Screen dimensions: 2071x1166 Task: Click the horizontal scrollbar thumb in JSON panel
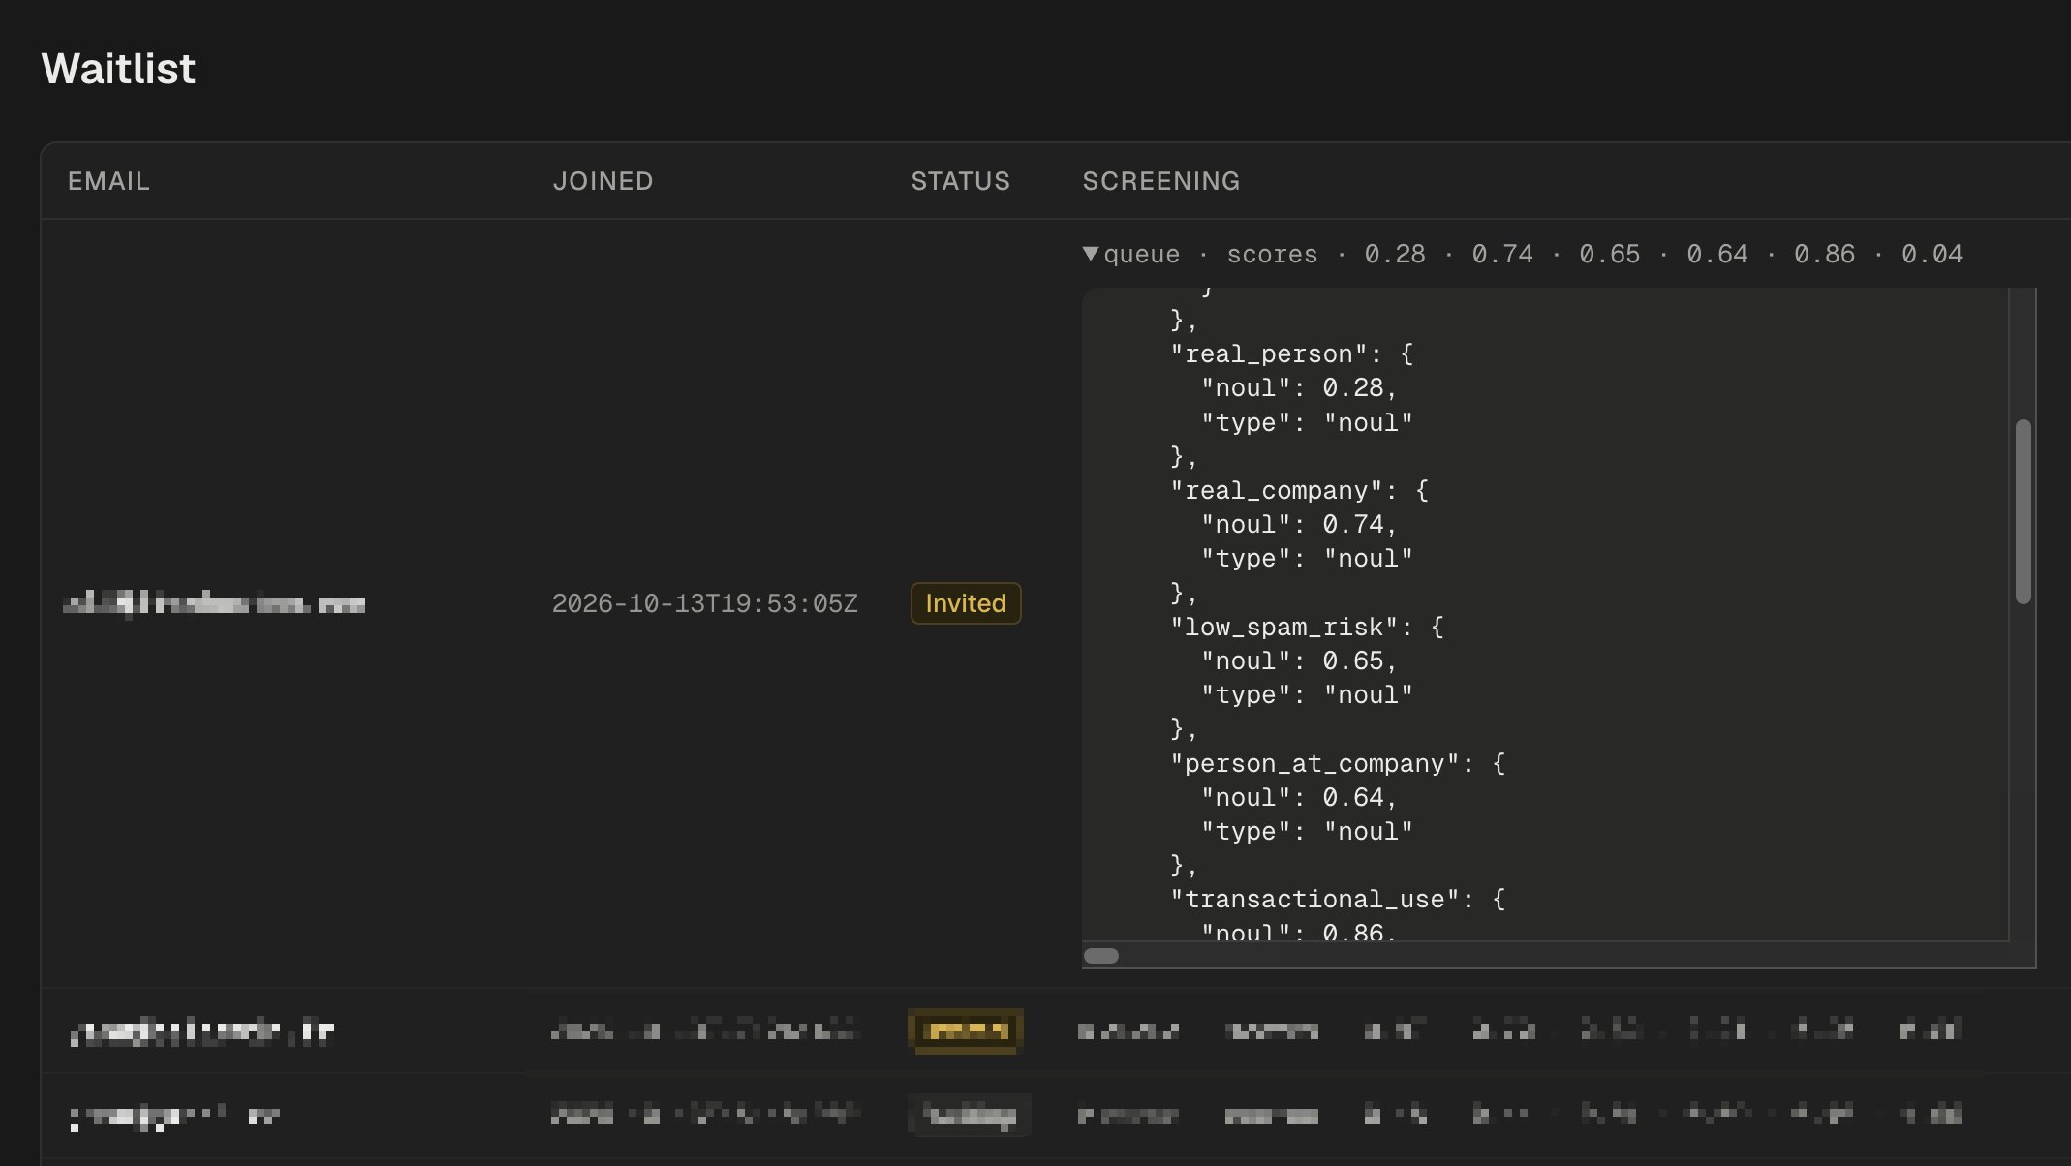[1100, 956]
